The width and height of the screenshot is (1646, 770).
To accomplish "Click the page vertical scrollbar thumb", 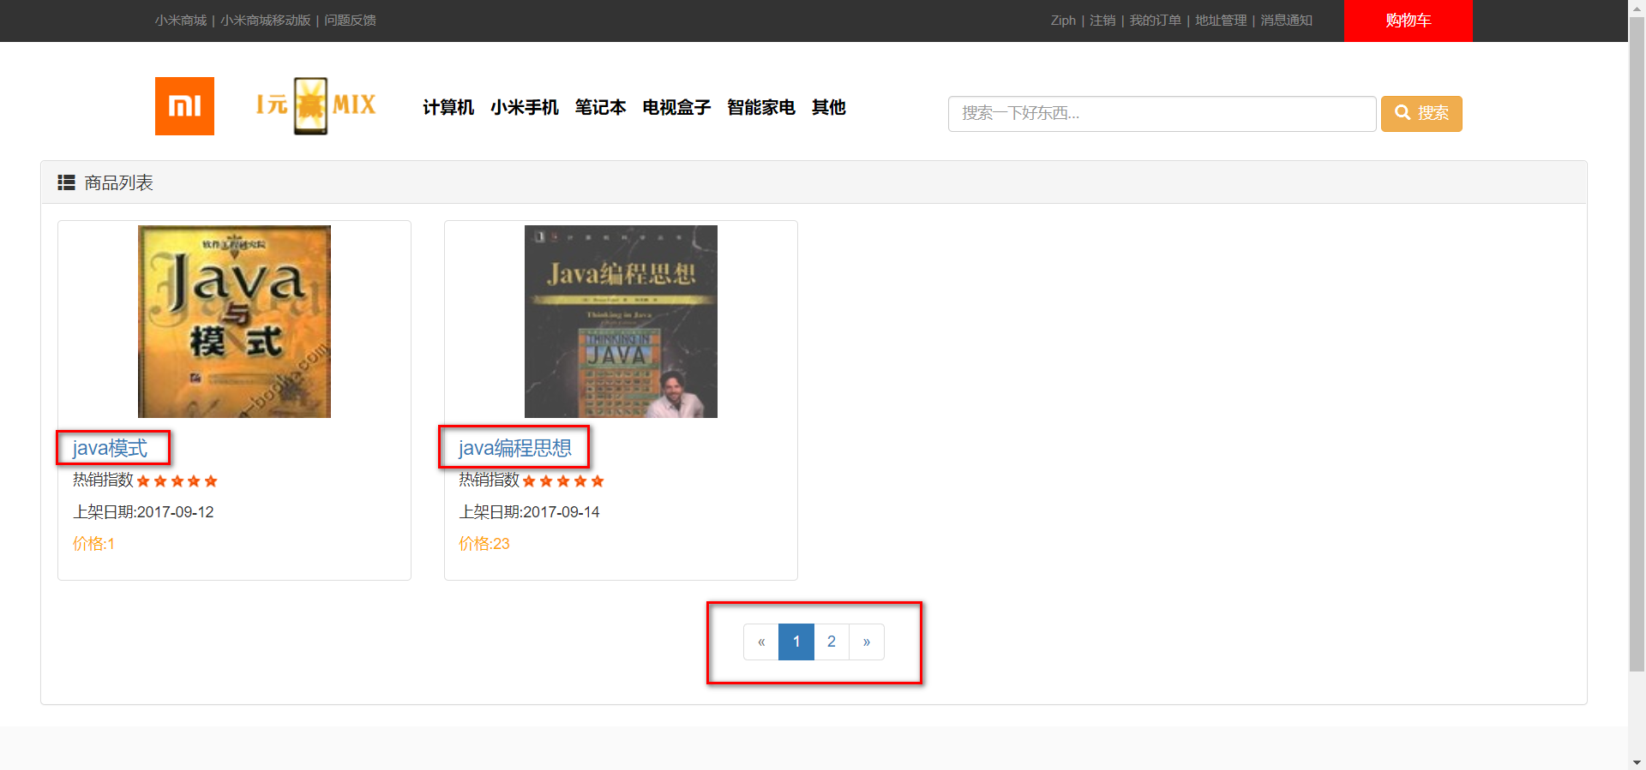I will [x=1637, y=343].
